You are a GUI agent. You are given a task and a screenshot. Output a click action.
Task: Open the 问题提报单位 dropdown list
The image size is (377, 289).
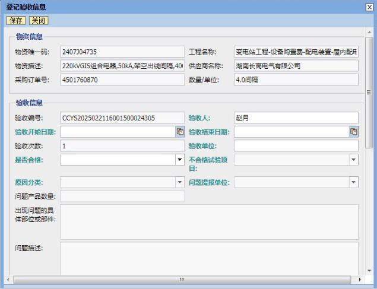(353, 182)
